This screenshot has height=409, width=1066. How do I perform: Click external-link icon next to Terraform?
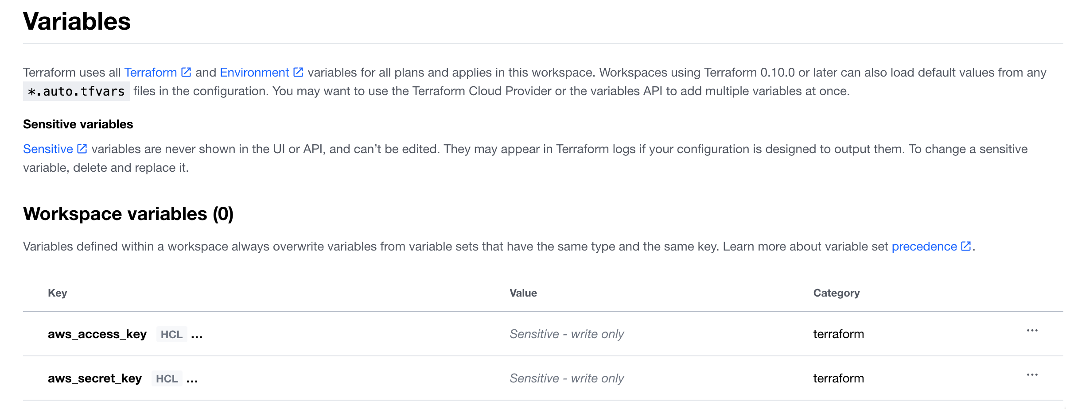[187, 72]
